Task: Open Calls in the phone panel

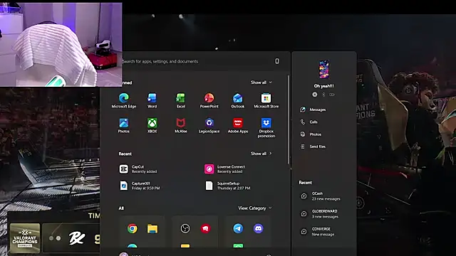Action: (x=309, y=122)
